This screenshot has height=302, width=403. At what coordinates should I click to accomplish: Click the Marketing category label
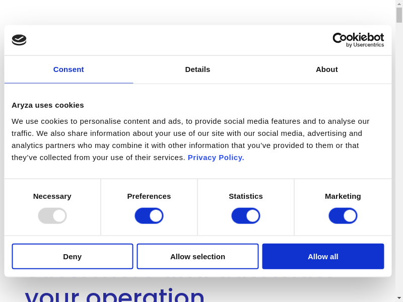click(343, 196)
